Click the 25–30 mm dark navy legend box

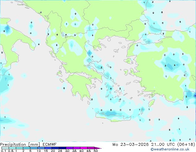[62, 148]
